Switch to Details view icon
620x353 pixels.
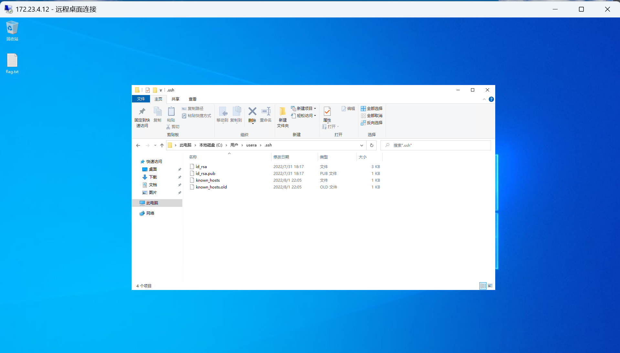483,286
